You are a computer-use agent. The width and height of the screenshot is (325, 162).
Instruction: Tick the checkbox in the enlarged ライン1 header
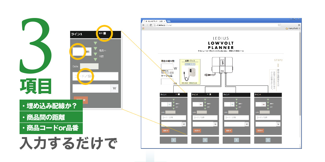point(105,33)
